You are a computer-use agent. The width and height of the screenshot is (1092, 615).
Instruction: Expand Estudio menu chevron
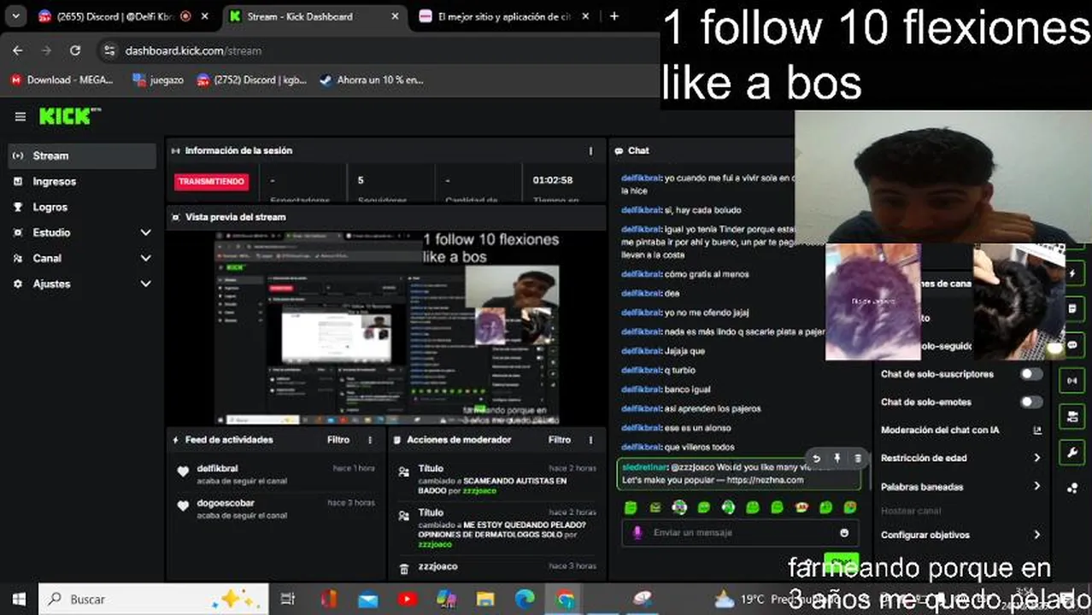point(145,232)
